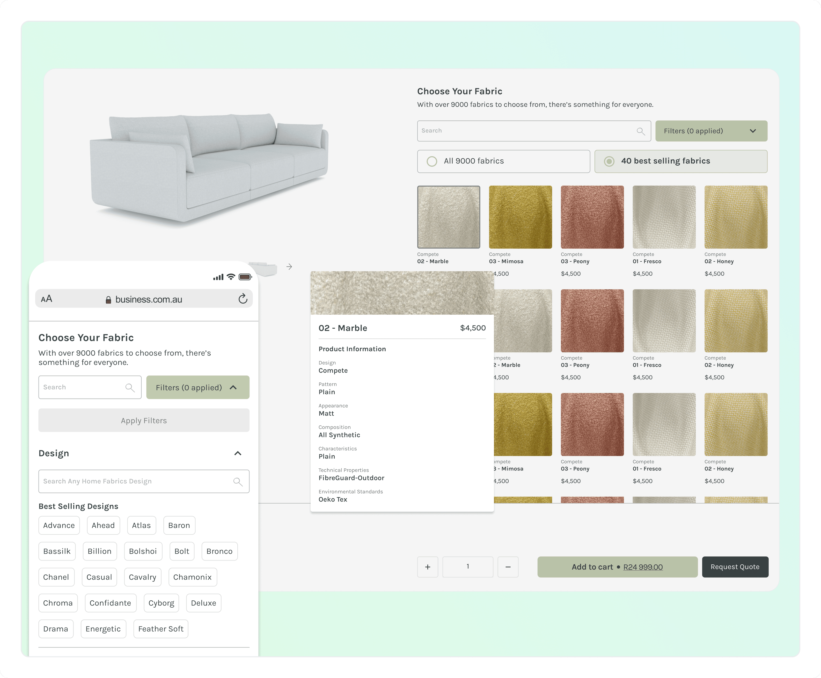Click the minus quantity button
This screenshot has height=678, width=821.
pyautogui.click(x=508, y=567)
